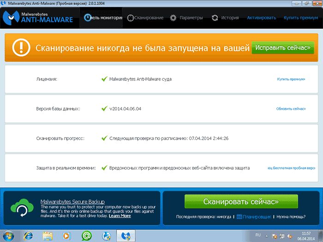
Task: Open the Windows Start menu
Action: click(x=8, y=236)
